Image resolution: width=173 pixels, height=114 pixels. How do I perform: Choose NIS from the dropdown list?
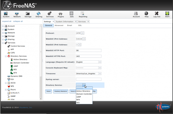coord(84,103)
